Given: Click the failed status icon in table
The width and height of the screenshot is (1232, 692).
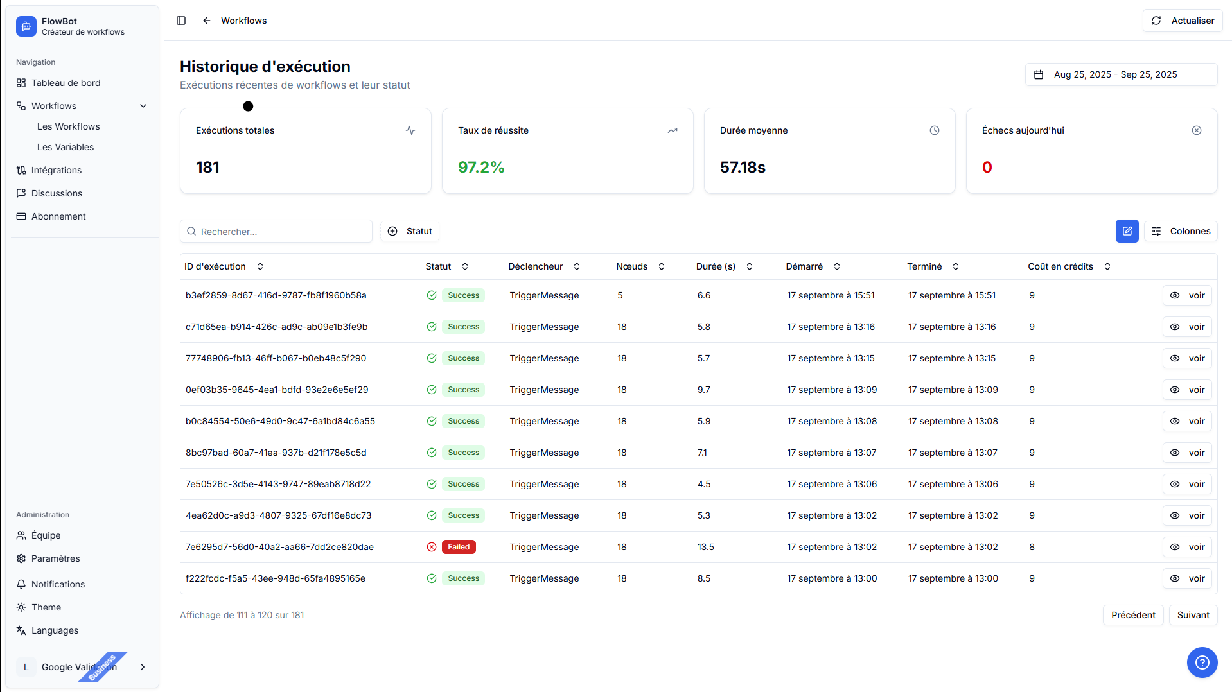Looking at the screenshot, I should pyautogui.click(x=432, y=547).
